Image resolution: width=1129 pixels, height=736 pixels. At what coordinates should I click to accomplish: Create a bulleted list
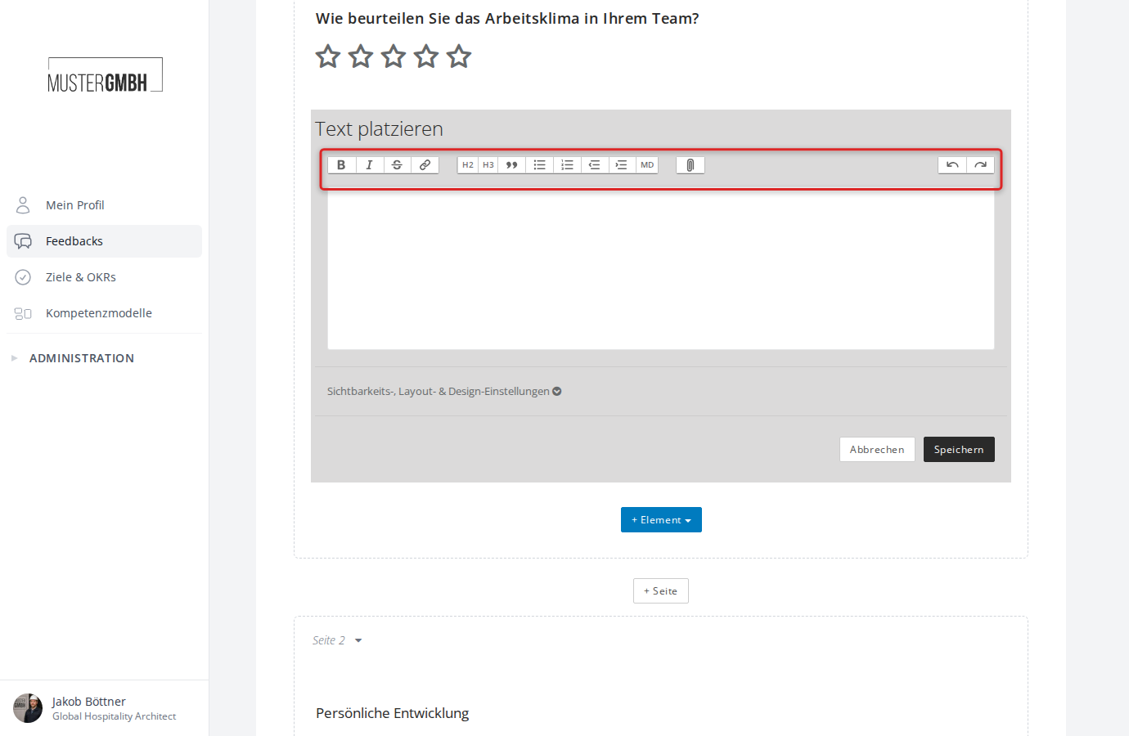tap(539, 165)
